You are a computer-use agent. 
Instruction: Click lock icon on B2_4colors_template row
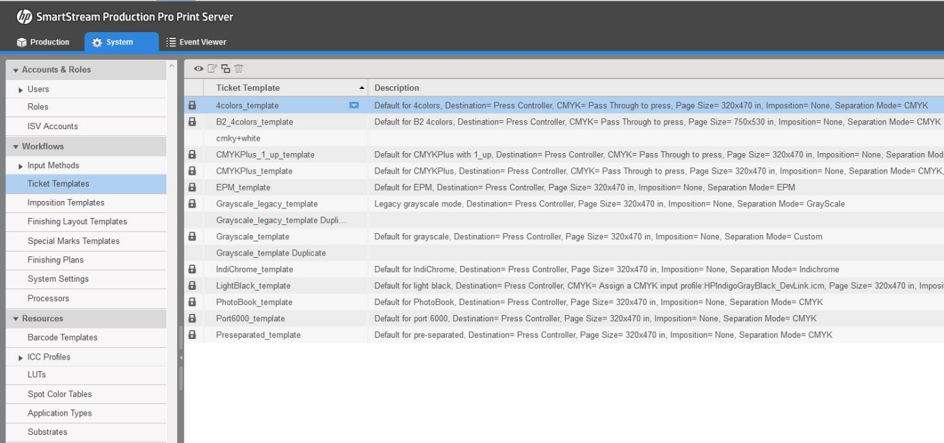coord(192,122)
